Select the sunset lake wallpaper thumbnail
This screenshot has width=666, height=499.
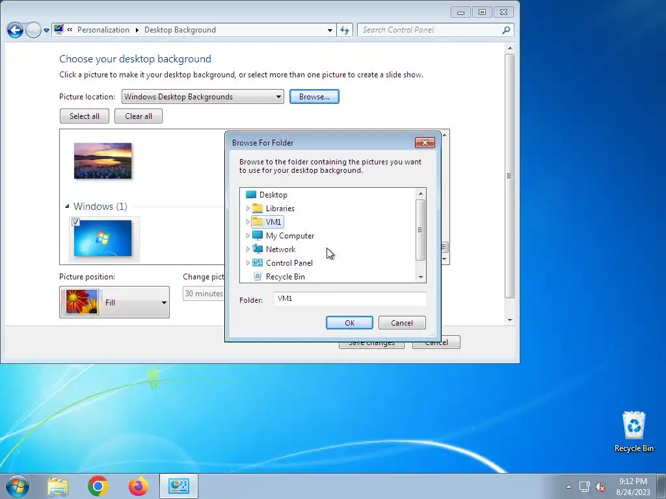[103, 161]
